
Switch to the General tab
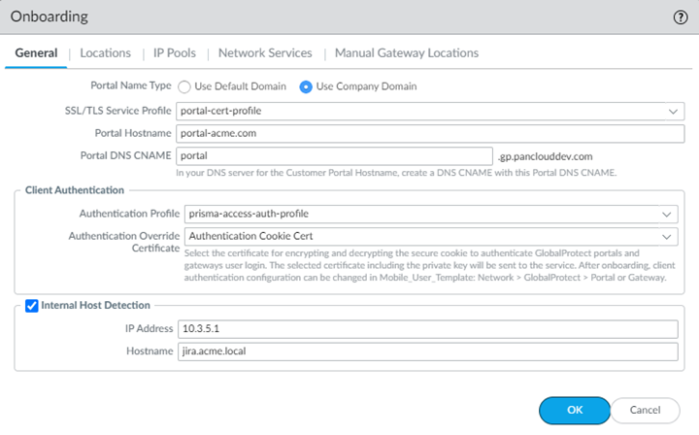[36, 53]
